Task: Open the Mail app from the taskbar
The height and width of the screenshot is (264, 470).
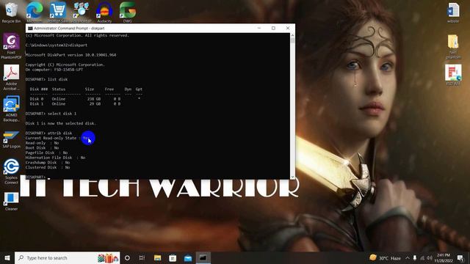Action: point(188,257)
